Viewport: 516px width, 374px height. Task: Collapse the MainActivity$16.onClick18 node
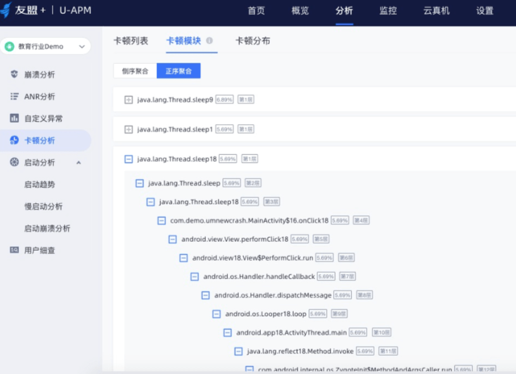point(161,220)
